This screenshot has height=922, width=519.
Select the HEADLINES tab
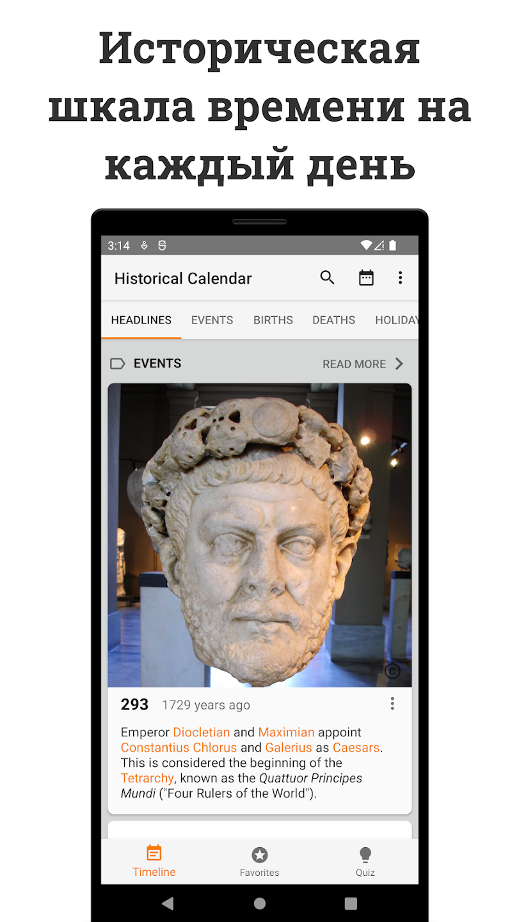[141, 320]
